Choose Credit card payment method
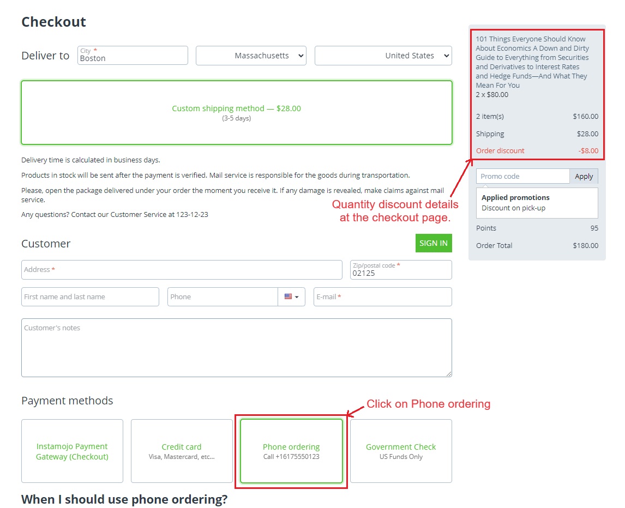Viewport: 625px width, 508px height. tap(182, 451)
